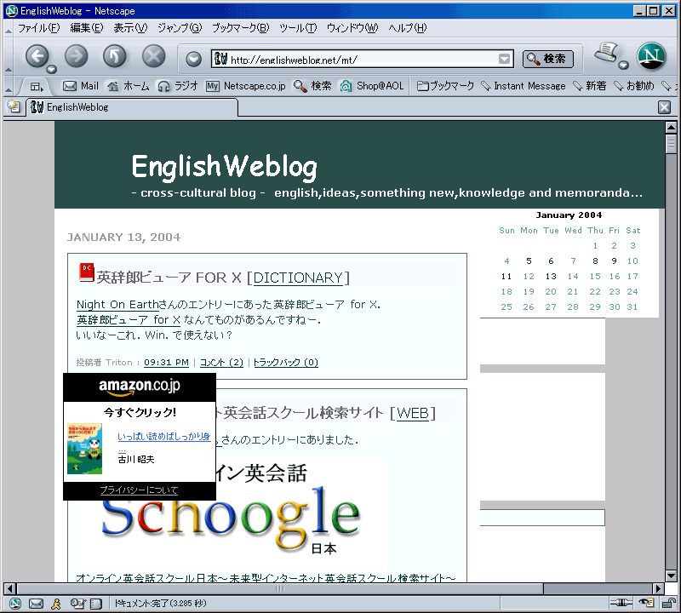Click the Forward navigation button
Image resolution: width=681 pixels, height=613 pixels.
coord(76,56)
